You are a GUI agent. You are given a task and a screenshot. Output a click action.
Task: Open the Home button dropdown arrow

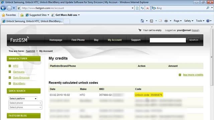(147, 21)
